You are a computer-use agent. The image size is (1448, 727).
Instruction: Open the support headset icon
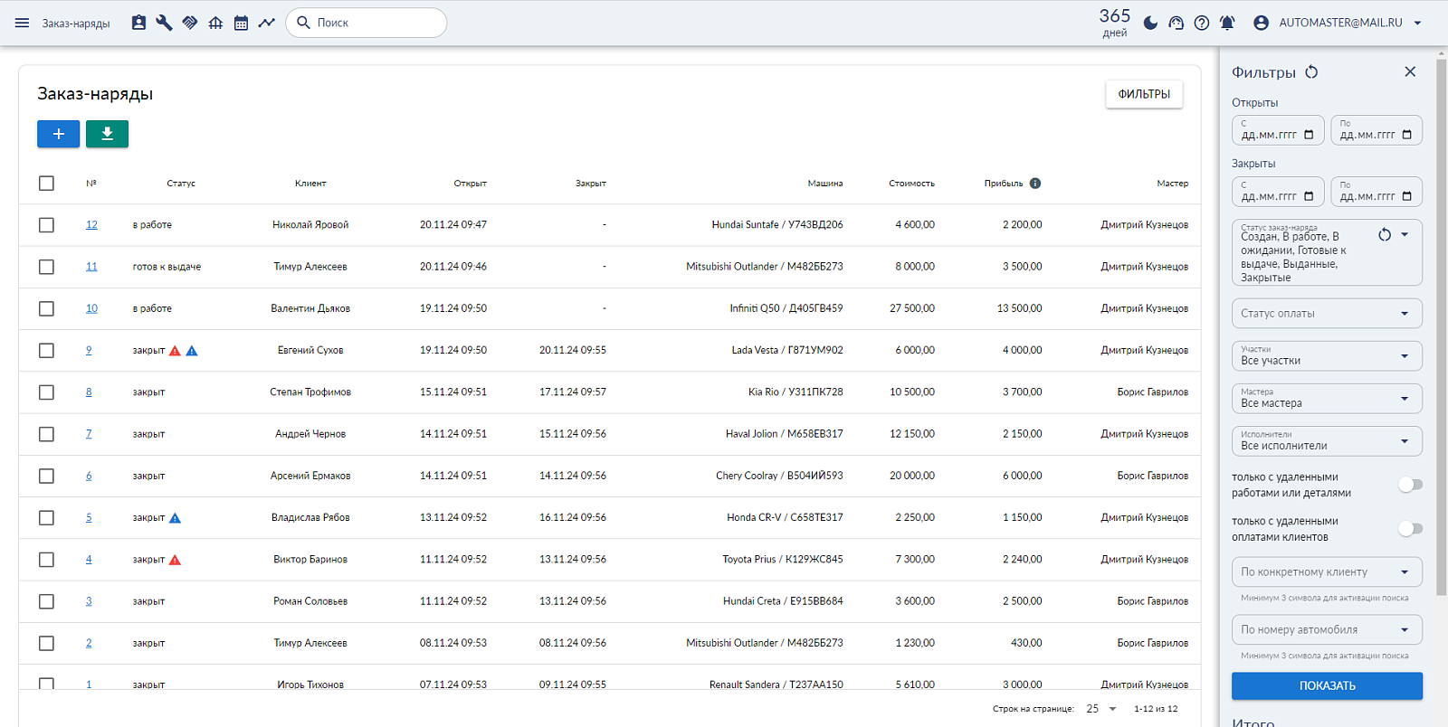tap(1176, 23)
